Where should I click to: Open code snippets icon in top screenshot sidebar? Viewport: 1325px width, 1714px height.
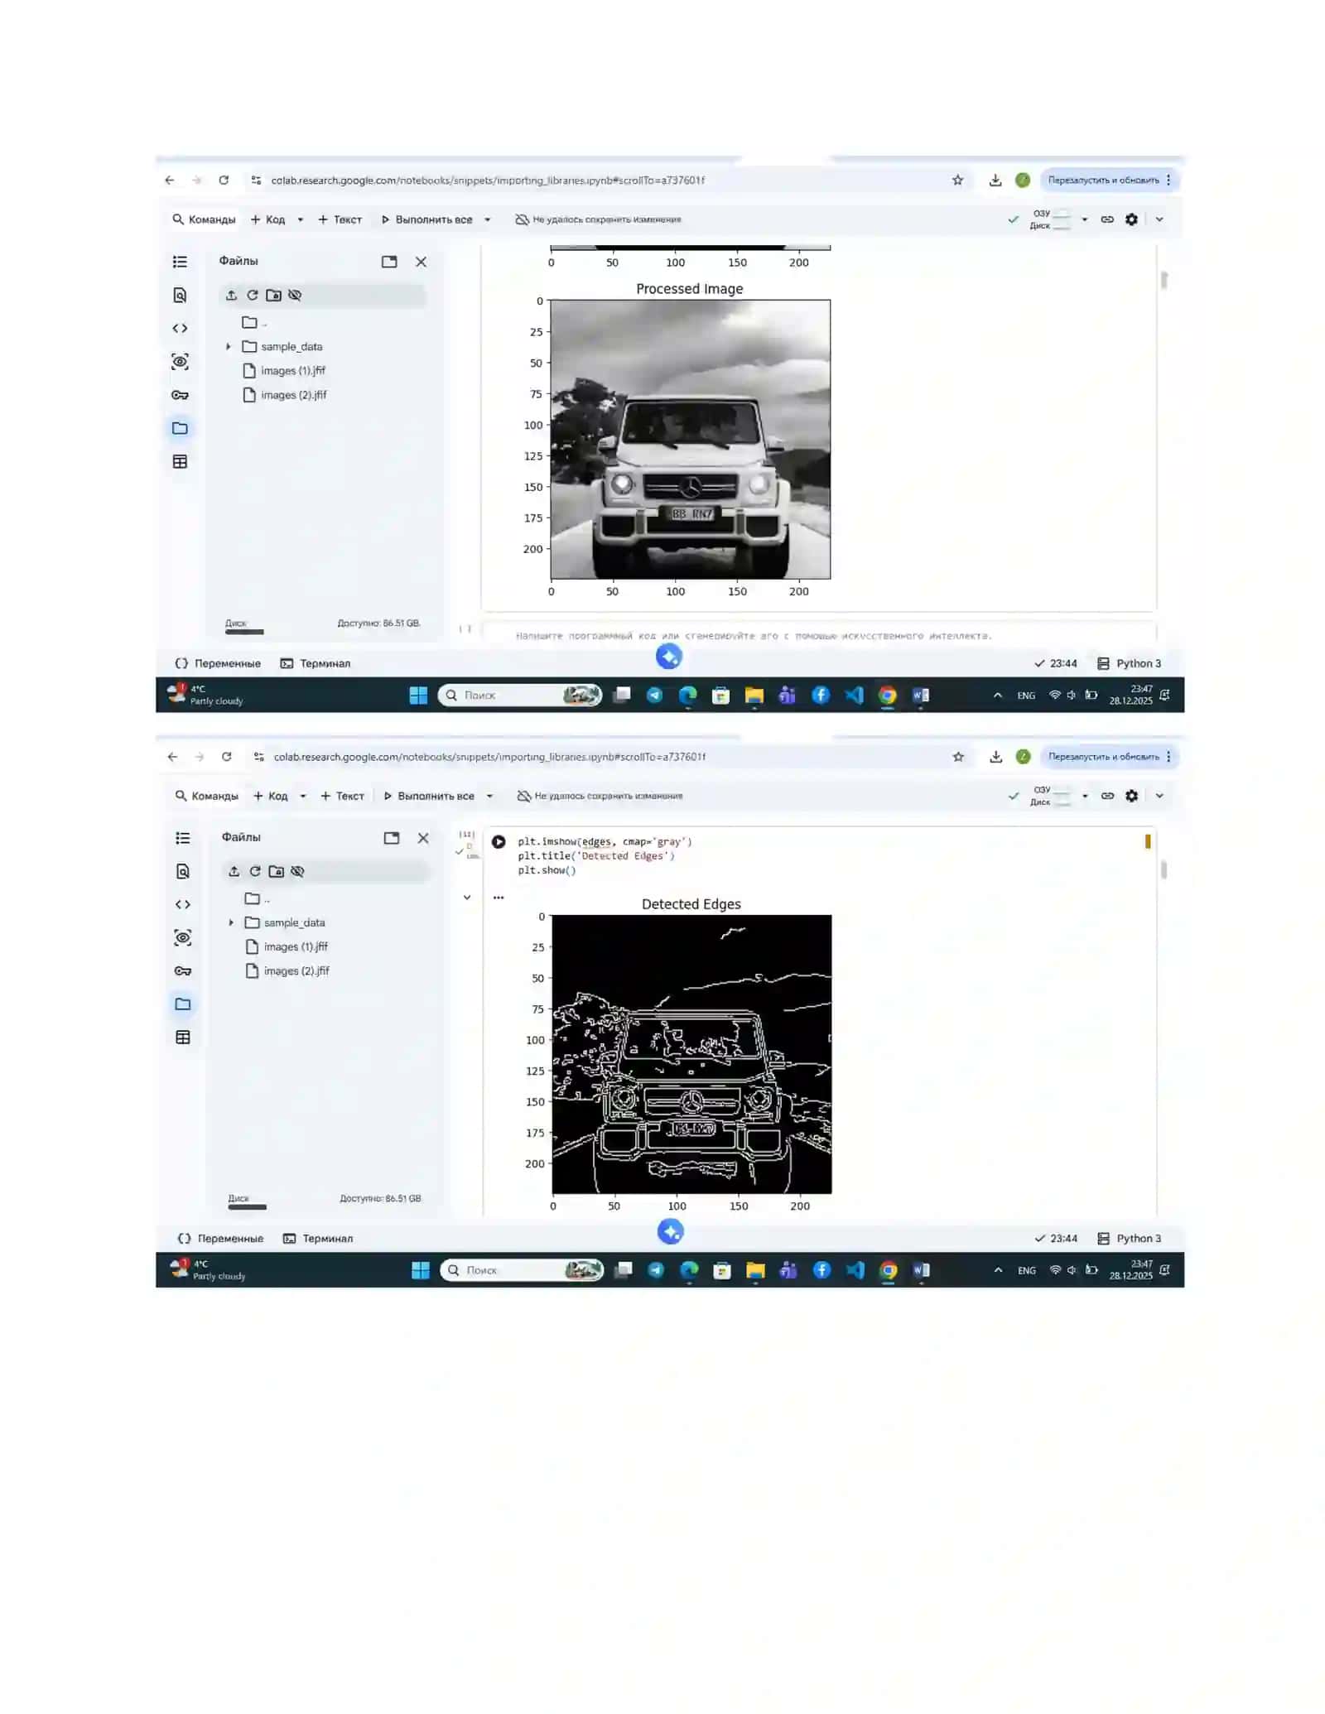(x=180, y=328)
